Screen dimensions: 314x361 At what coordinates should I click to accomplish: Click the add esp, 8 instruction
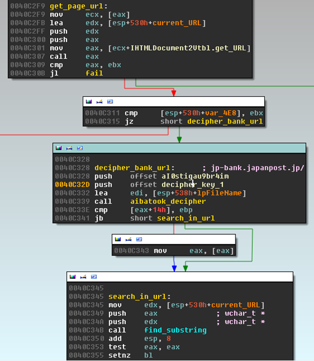click(x=139, y=338)
